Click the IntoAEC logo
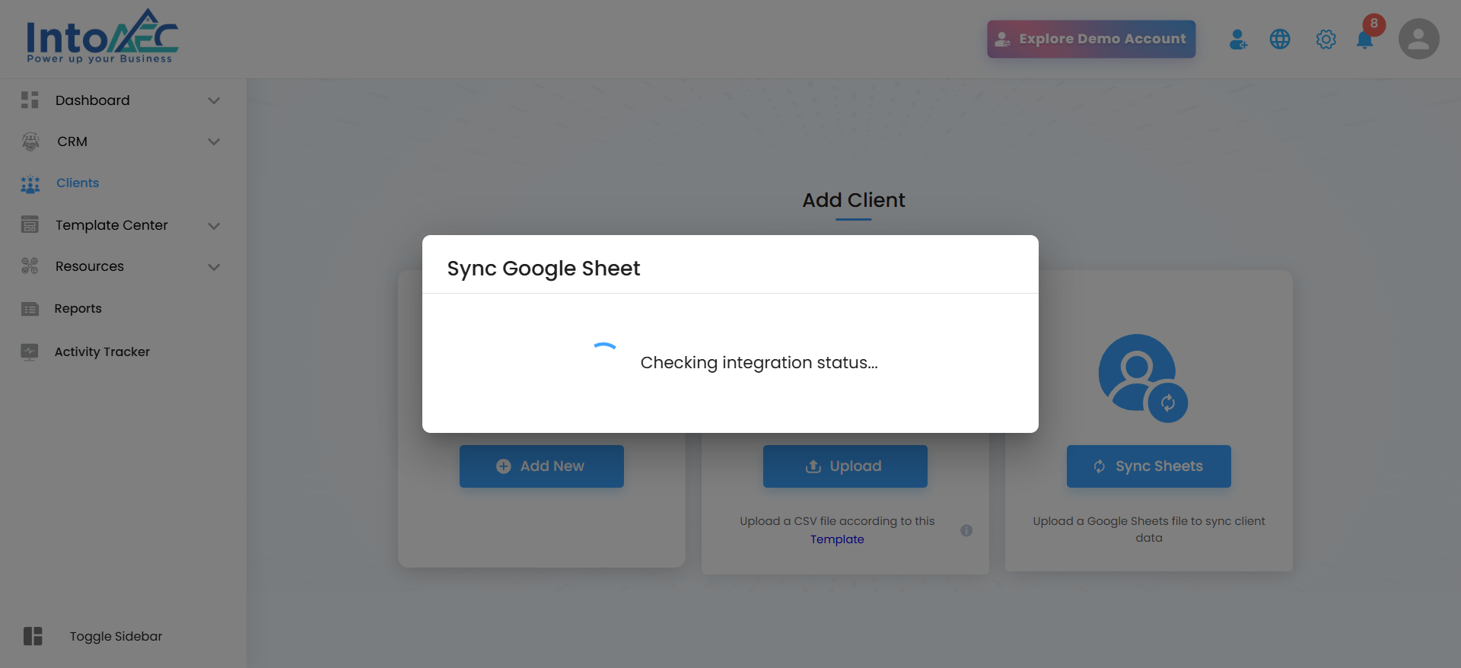Image resolution: width=1461 pixels, height=668 pixels. point(103,37)
